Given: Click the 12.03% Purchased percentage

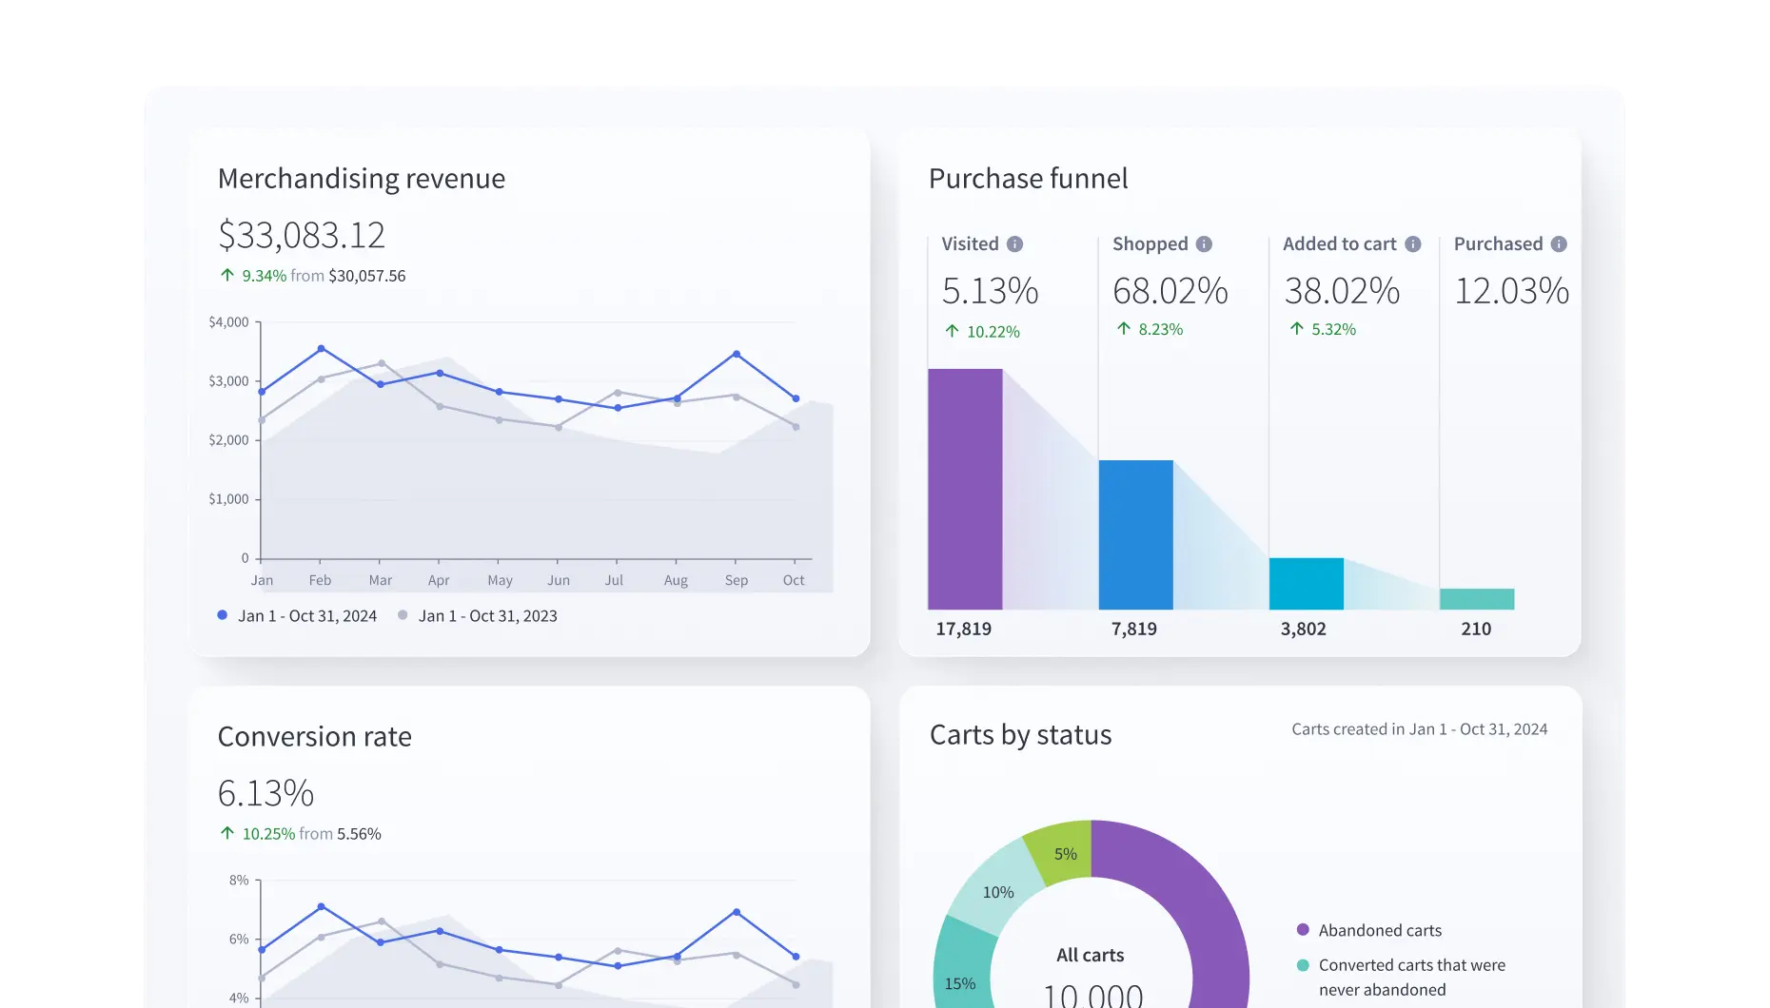Looking at the screenshot, I should coord(1511,291).
